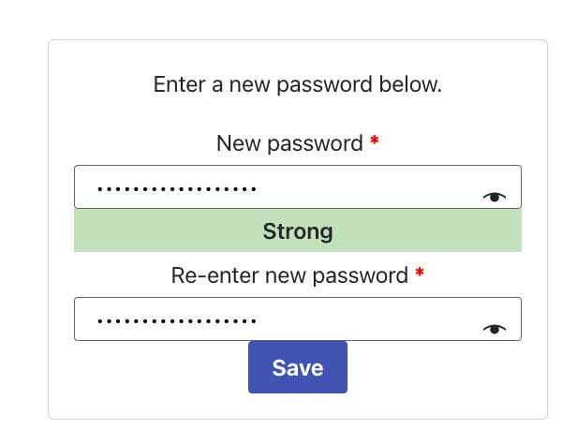Click blank area left of the heading text
The height and width of the screenshot is (444, 577).
tap(98, 85)
